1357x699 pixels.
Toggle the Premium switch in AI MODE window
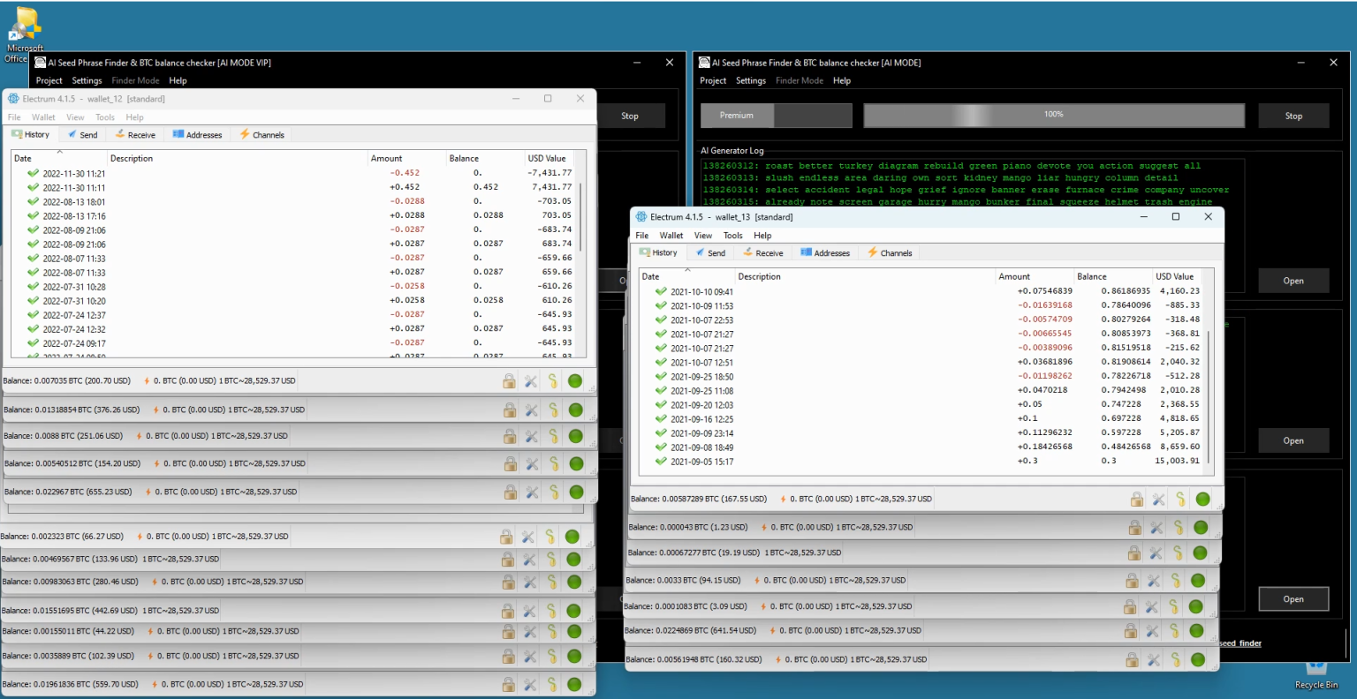[776, 116]
